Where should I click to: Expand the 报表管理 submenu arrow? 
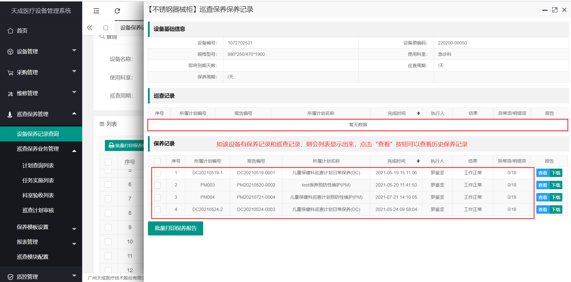click(74, 244)
